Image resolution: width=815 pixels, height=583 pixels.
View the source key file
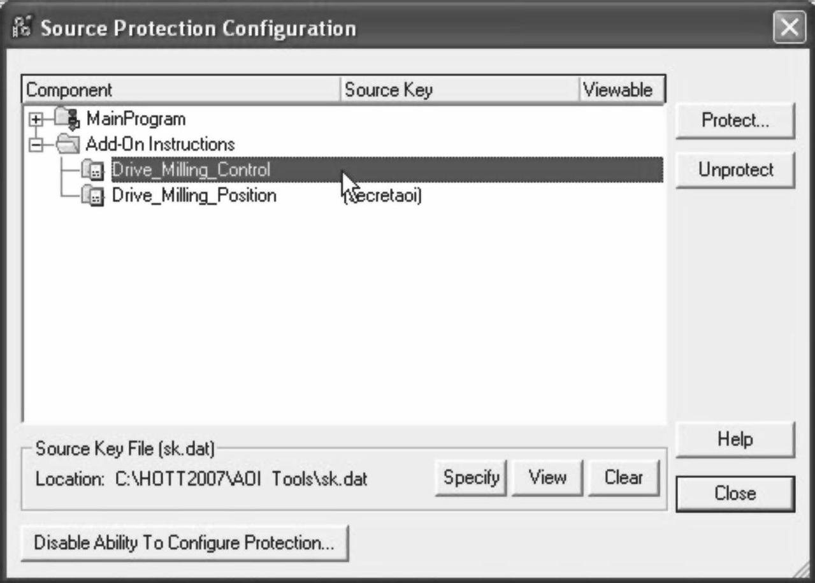pos(547,477)
